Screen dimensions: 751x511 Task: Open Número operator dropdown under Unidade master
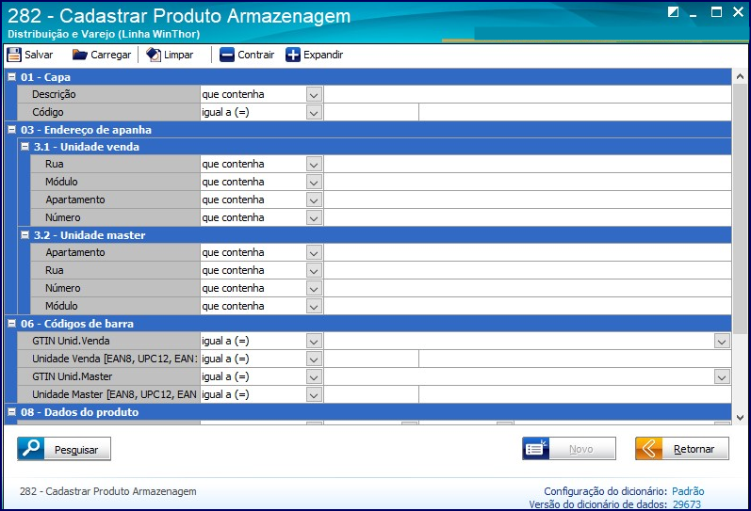(314, 289)
